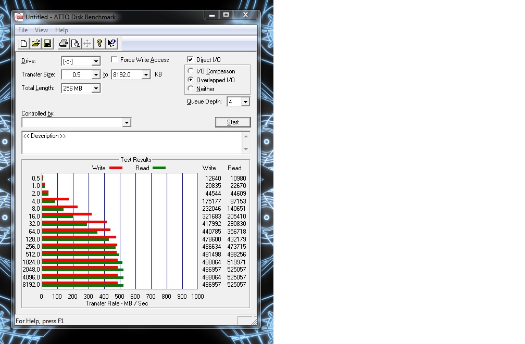Screen dimensions: 525x344
Task: Click read value 519971 for 1024.0 KB
Action: [x=236, y=262]
